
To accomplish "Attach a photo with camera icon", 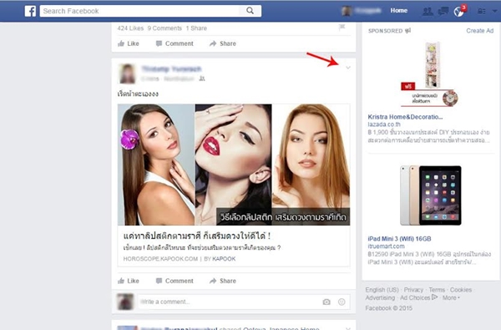I will pyautogui.click(x=326, y=302).
